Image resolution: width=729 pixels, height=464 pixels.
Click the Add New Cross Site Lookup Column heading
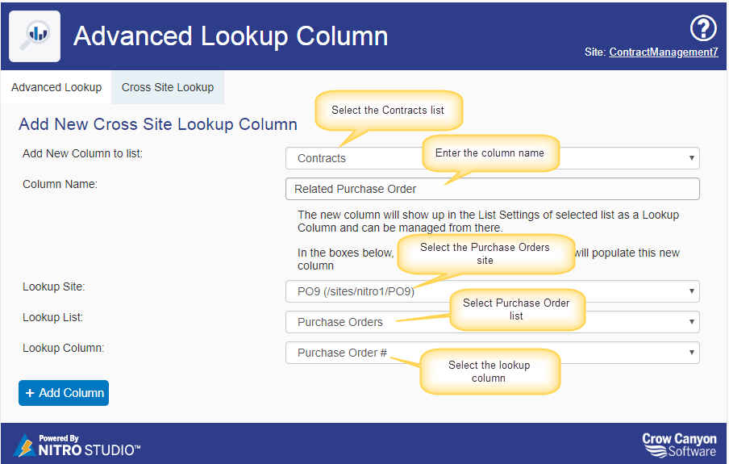point(157,124)
